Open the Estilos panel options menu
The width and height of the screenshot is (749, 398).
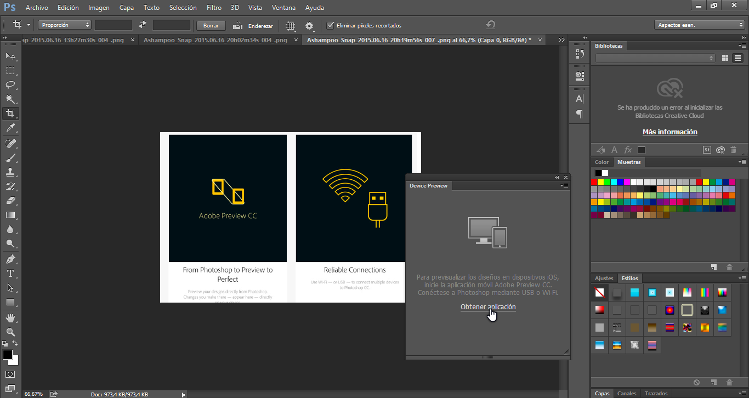click(742, 278)
